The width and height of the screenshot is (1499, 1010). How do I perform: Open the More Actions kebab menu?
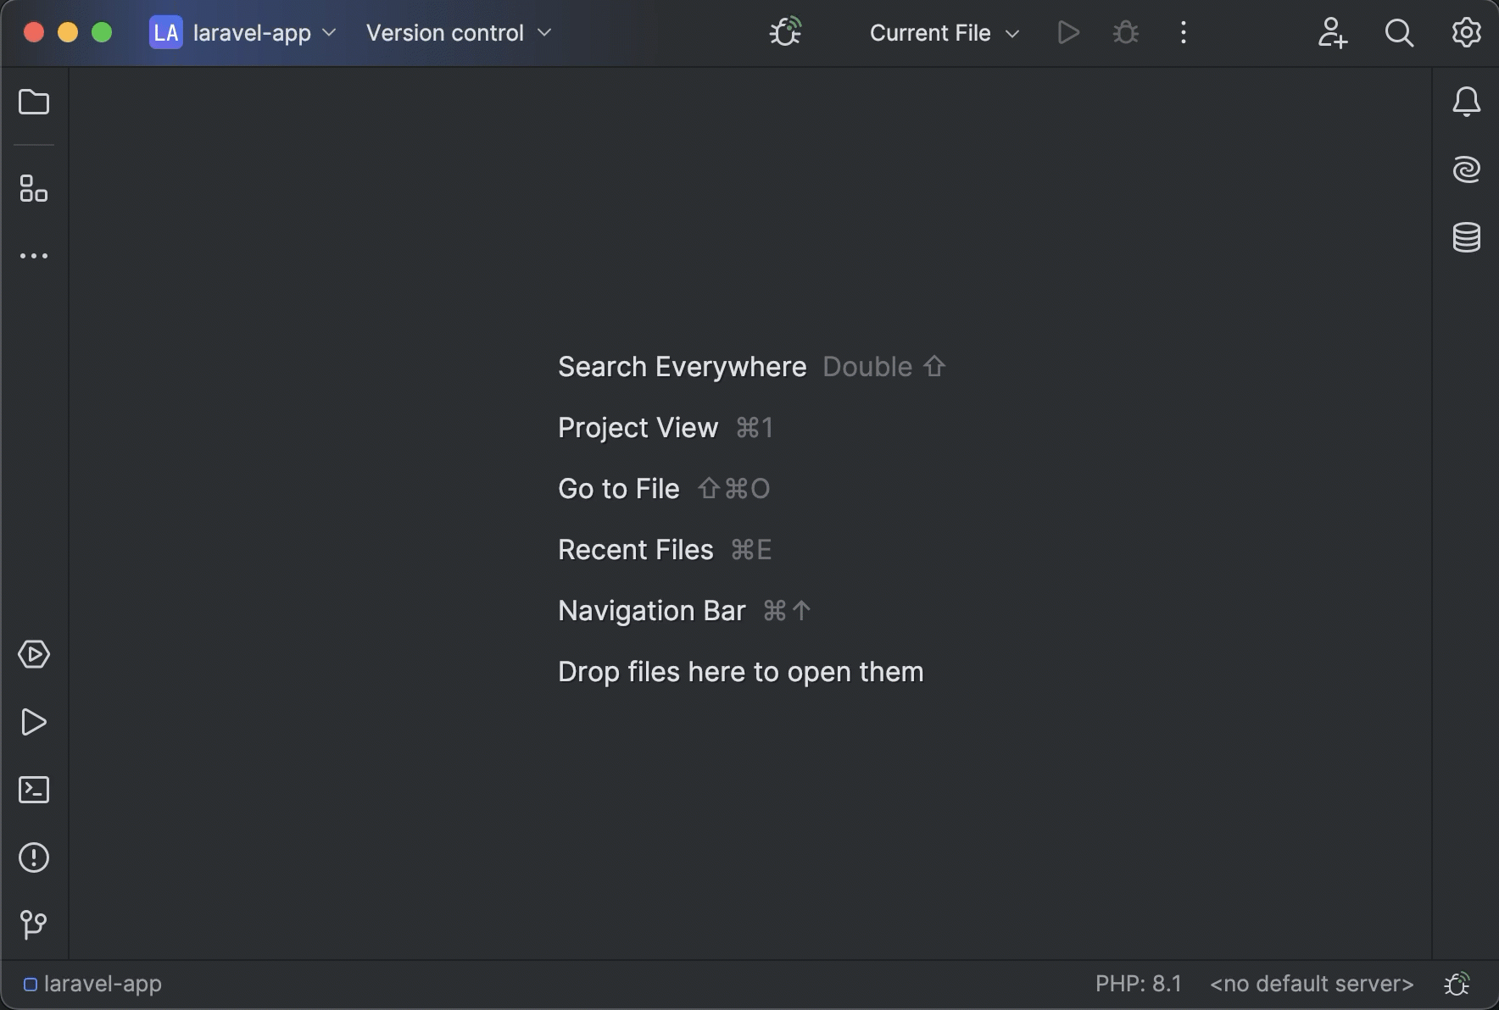1182,33
